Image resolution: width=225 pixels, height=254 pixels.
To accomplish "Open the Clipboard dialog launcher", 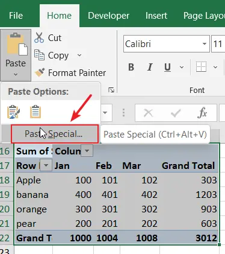I will 111,90.
